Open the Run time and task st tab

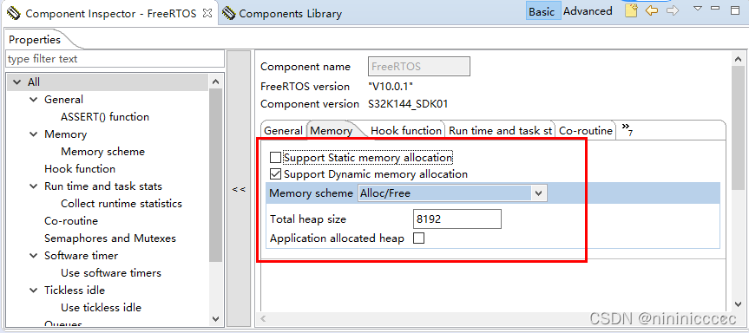click(500, 131)
